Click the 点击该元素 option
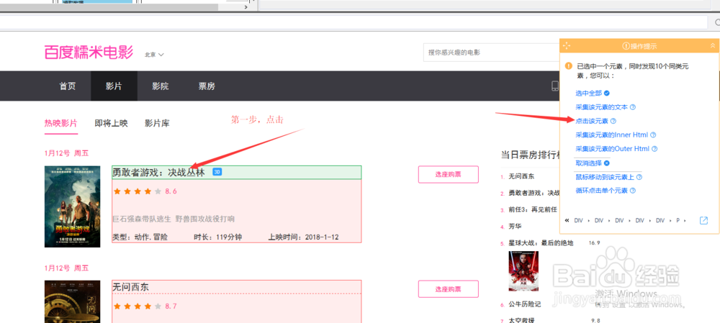Image resolution: width=720 pixels, height=323 pixels. [x=591, y=121]
